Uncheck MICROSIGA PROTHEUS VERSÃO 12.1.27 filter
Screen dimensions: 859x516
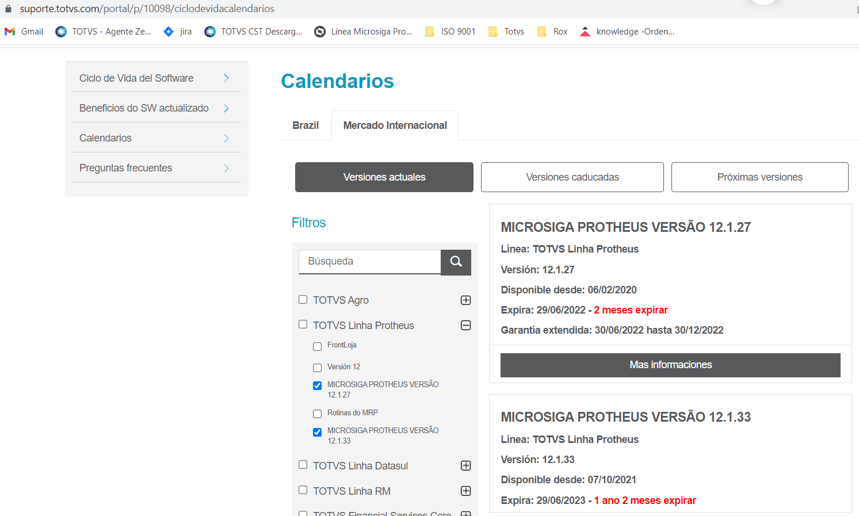click(317, 385)
